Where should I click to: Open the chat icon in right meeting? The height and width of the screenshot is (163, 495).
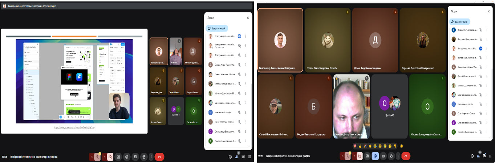pyautogui.click(x=484, y=156)
